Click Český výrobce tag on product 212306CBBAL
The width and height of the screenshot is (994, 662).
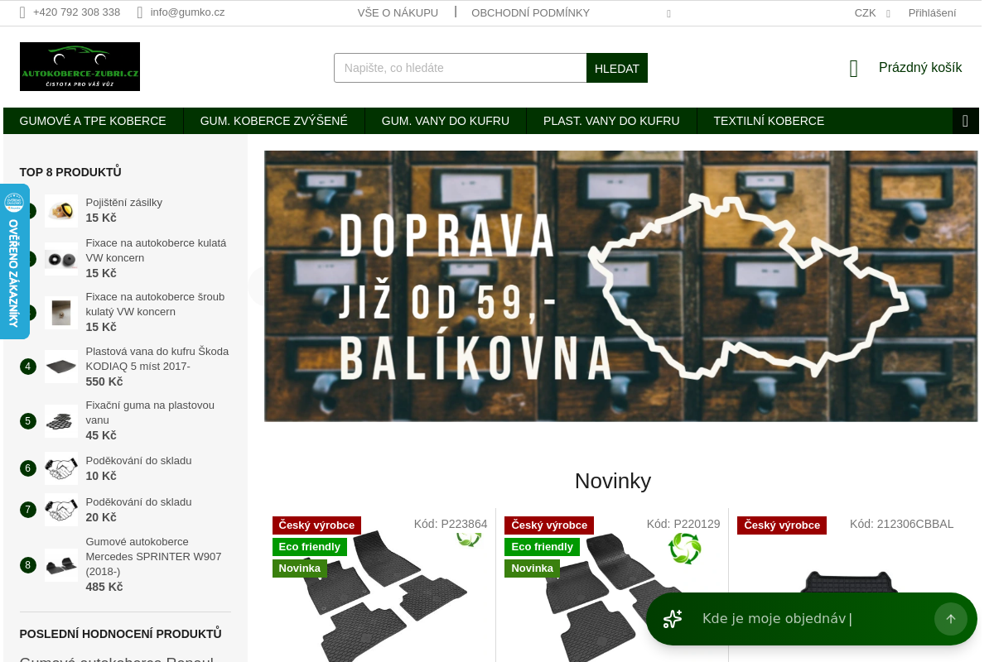pos(782,525)
